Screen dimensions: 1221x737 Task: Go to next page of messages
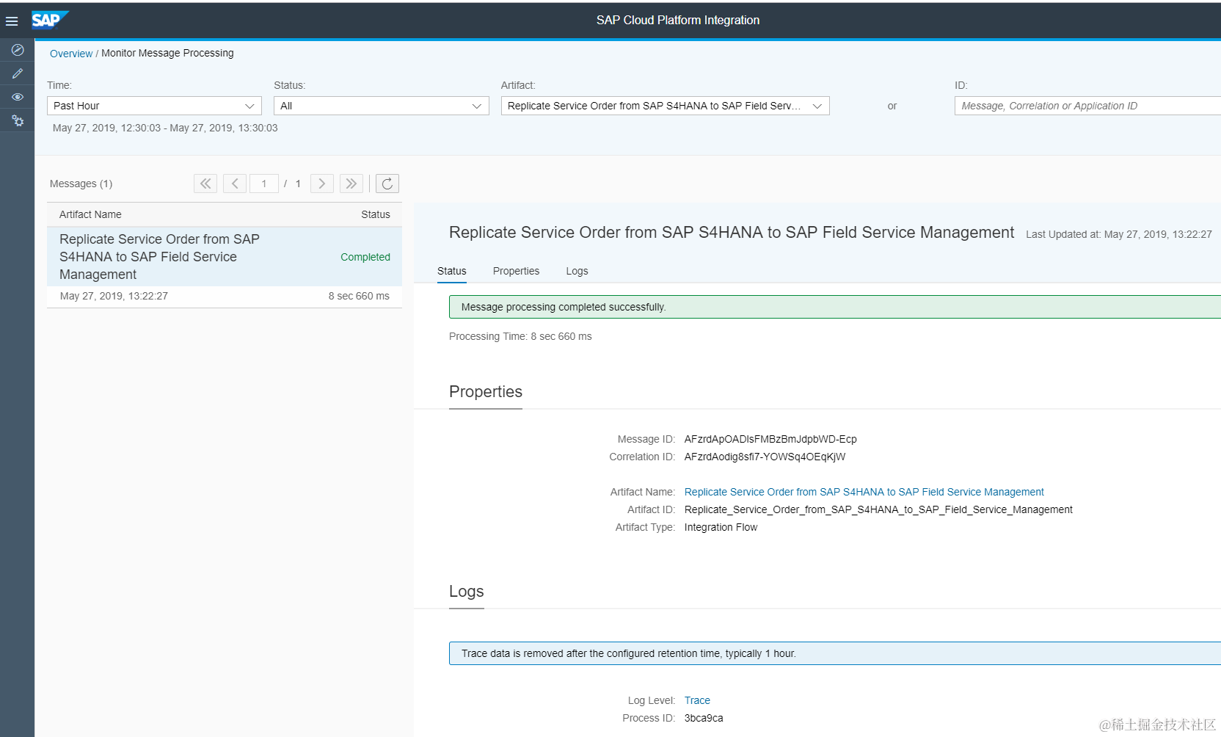(x=322, y=184)
